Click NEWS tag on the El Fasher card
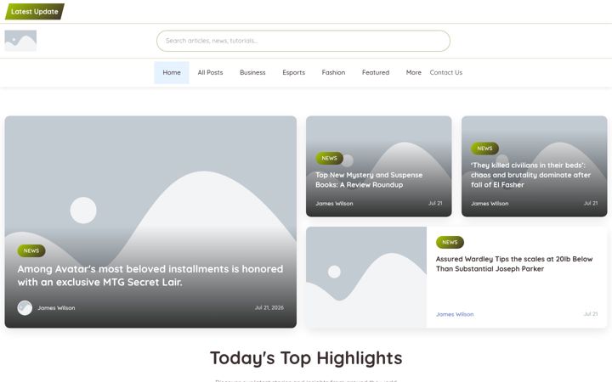 [484, 149]
